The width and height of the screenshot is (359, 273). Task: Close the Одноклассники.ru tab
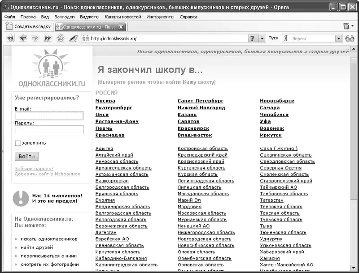pos(120,27)
